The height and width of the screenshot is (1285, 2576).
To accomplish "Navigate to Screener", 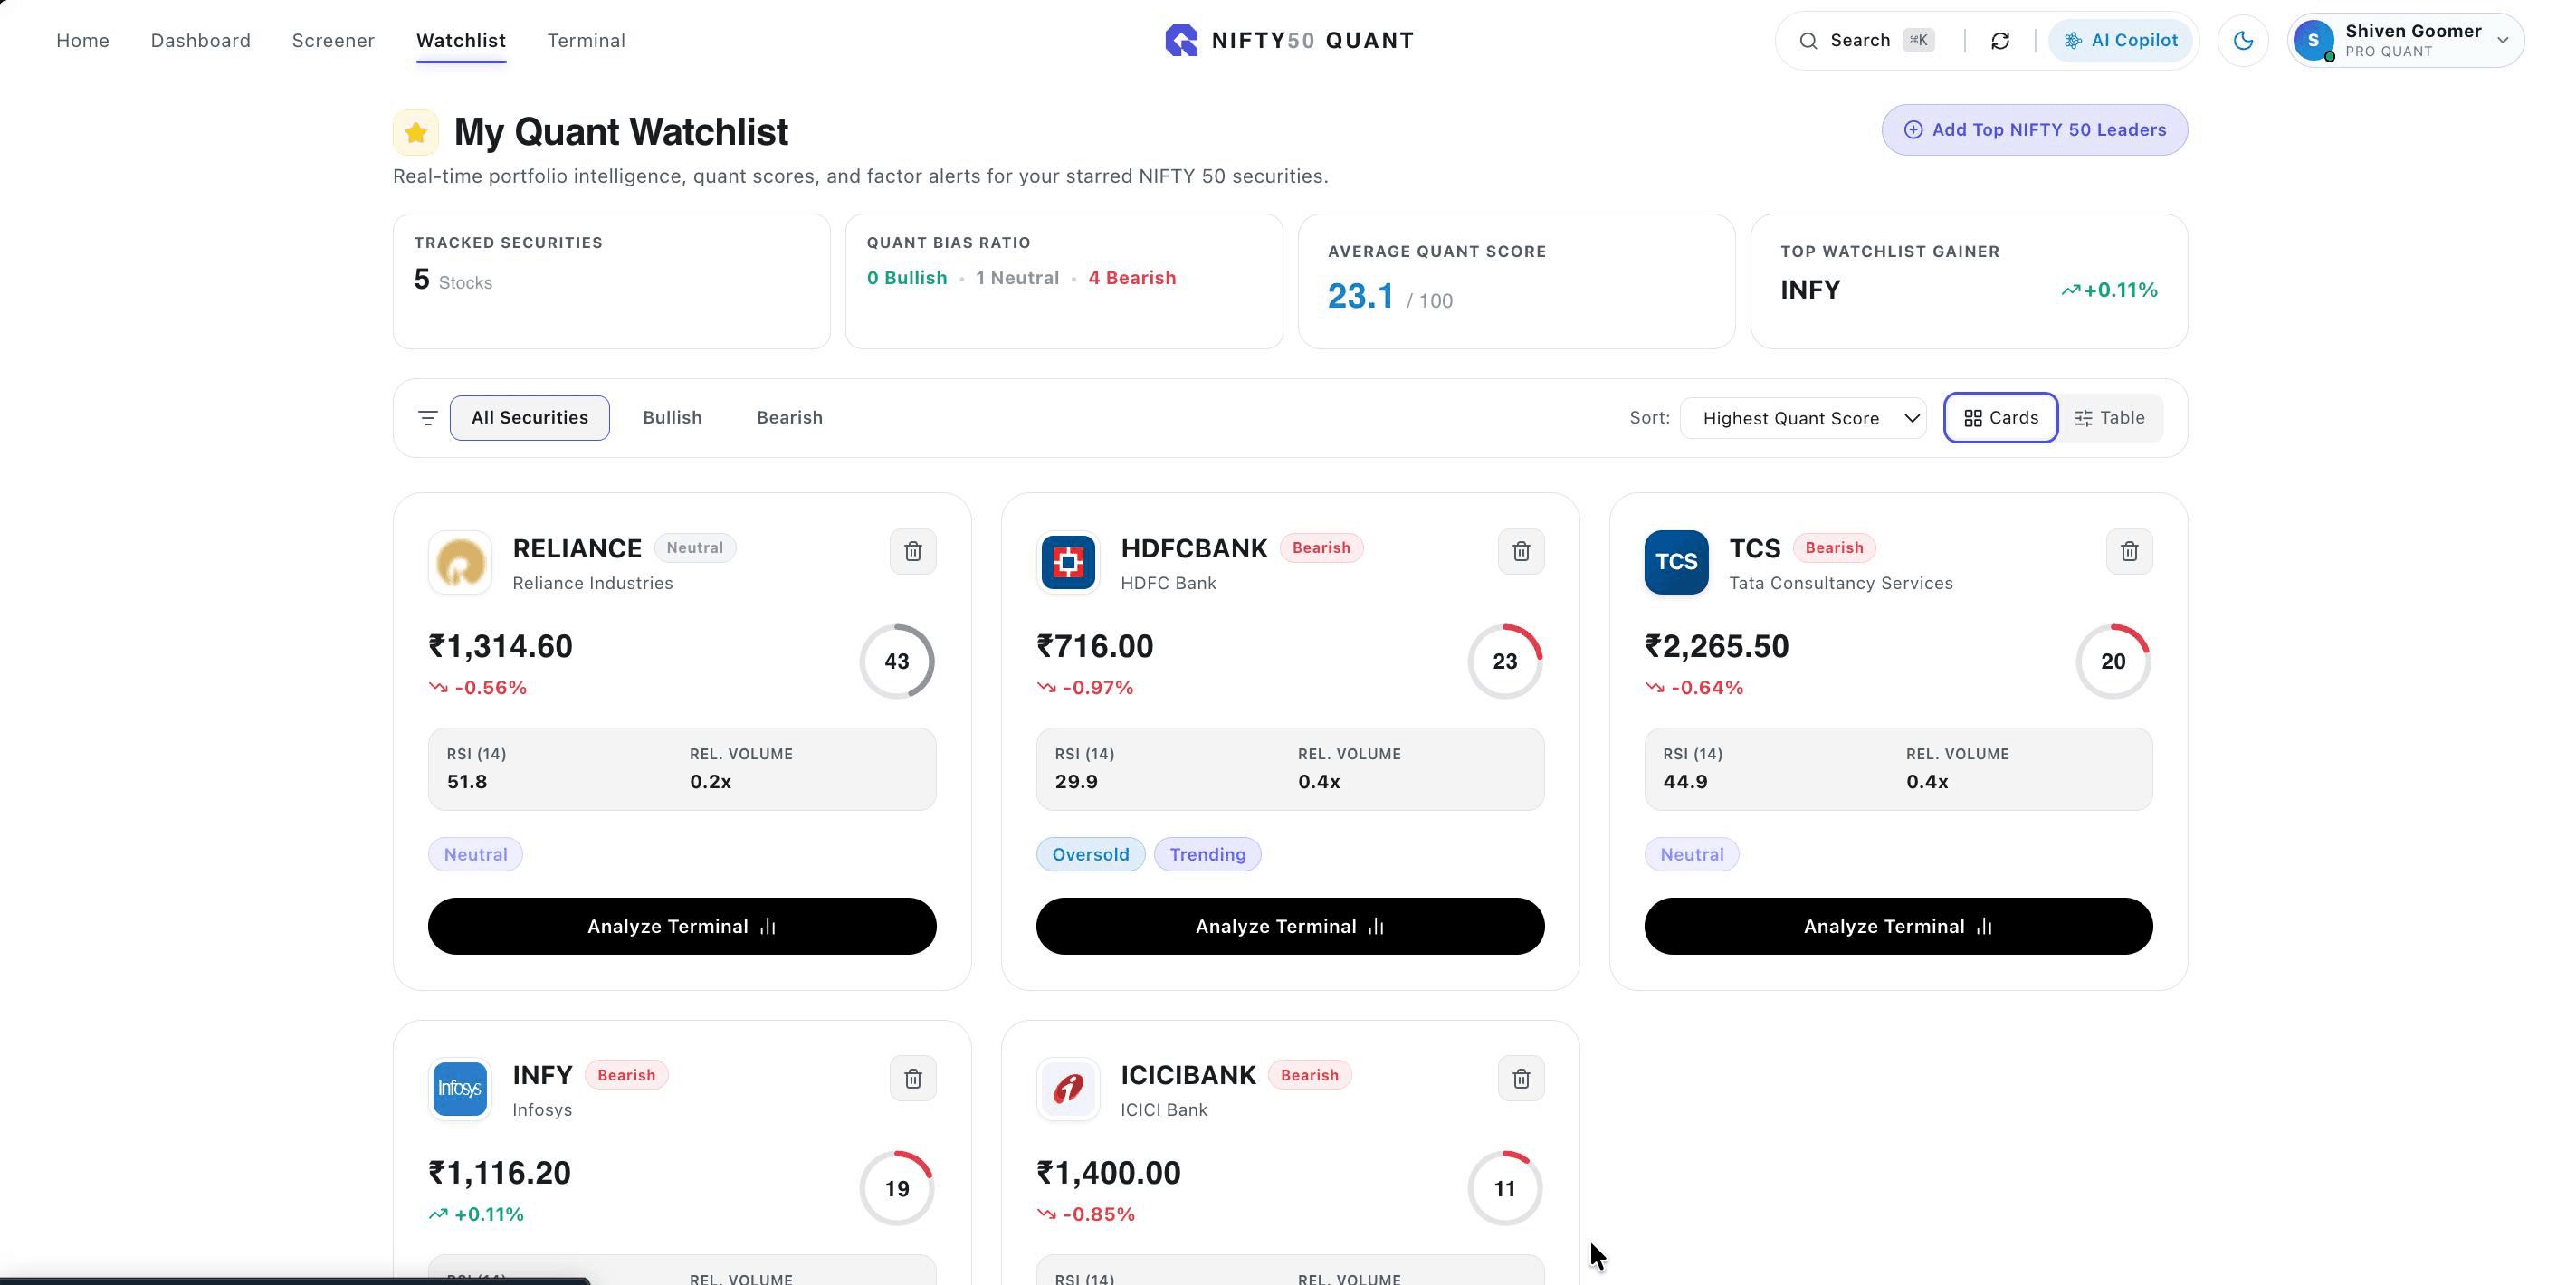I will point(333,41).
